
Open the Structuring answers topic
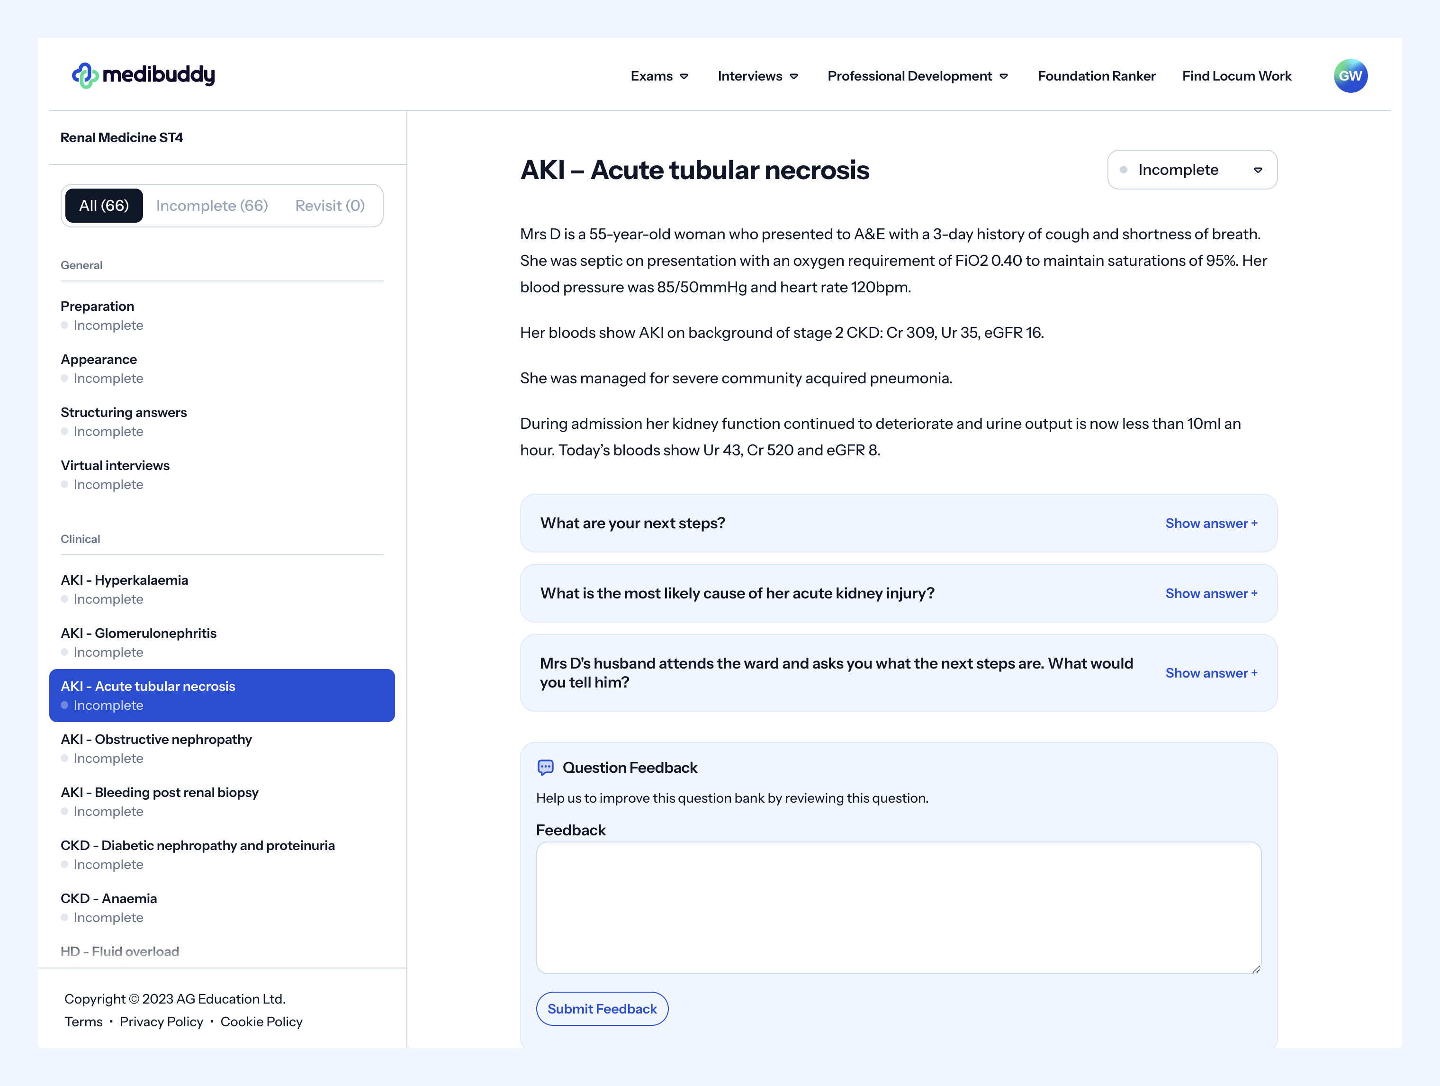point(221,422)
